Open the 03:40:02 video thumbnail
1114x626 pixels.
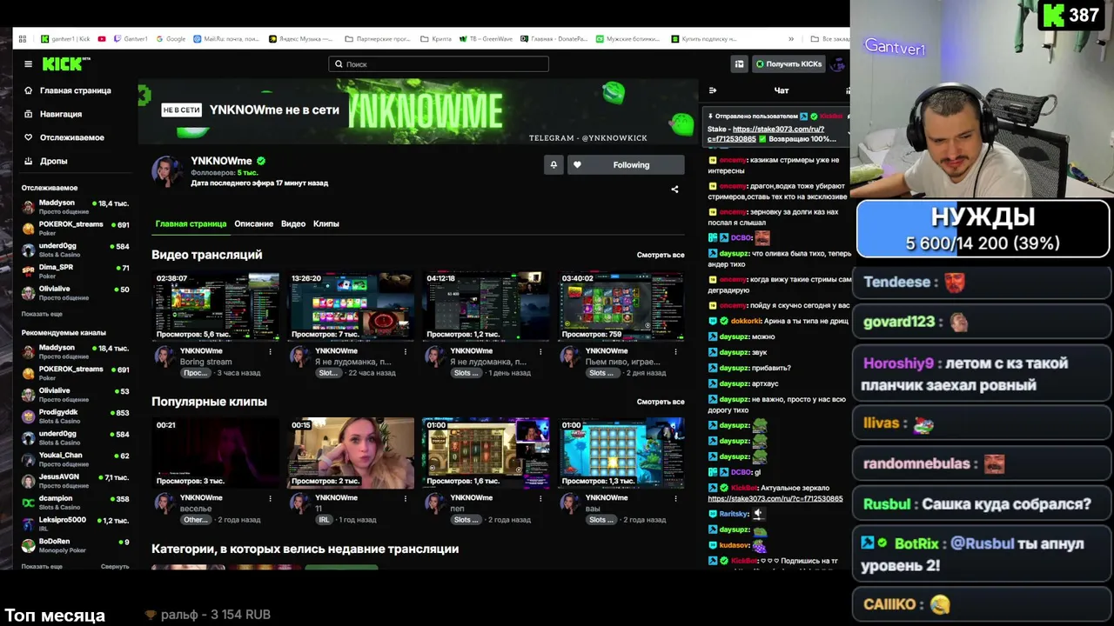click(621, 306)
